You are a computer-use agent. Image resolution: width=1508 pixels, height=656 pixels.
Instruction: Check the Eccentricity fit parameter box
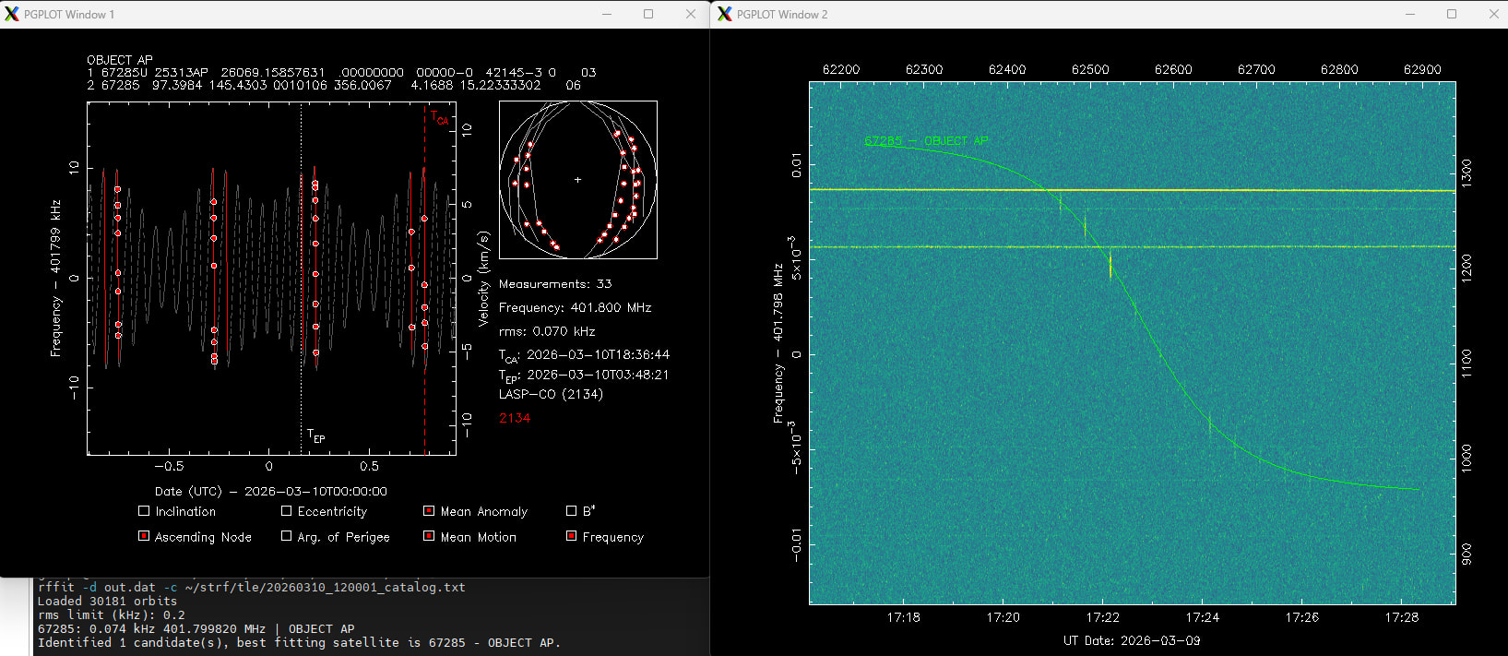click(x=286, y=511)
